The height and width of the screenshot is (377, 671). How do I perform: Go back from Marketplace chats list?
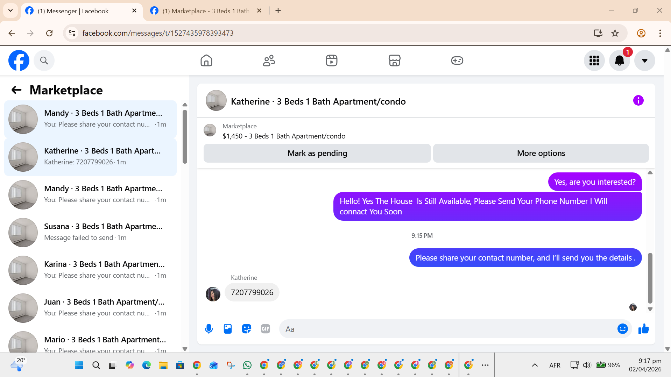(16, 90)
